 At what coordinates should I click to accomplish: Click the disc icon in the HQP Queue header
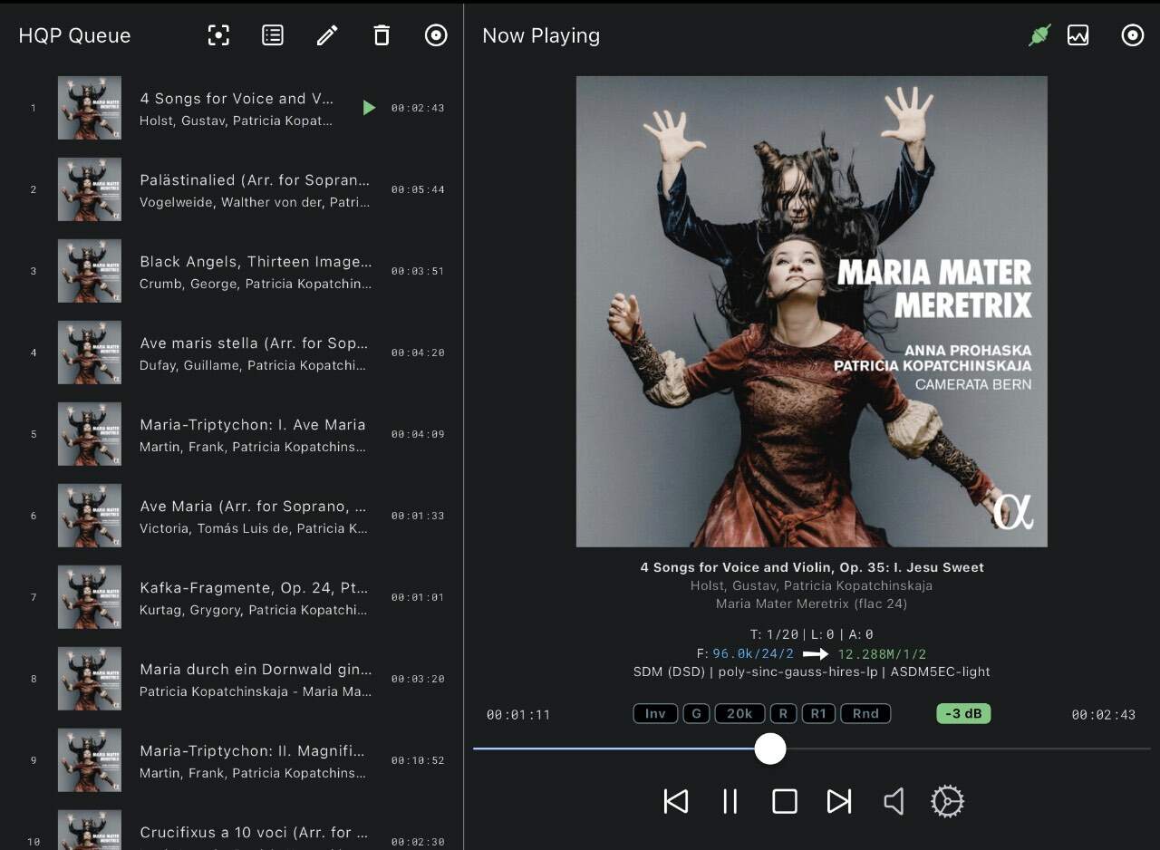click(x=436, y=35)
